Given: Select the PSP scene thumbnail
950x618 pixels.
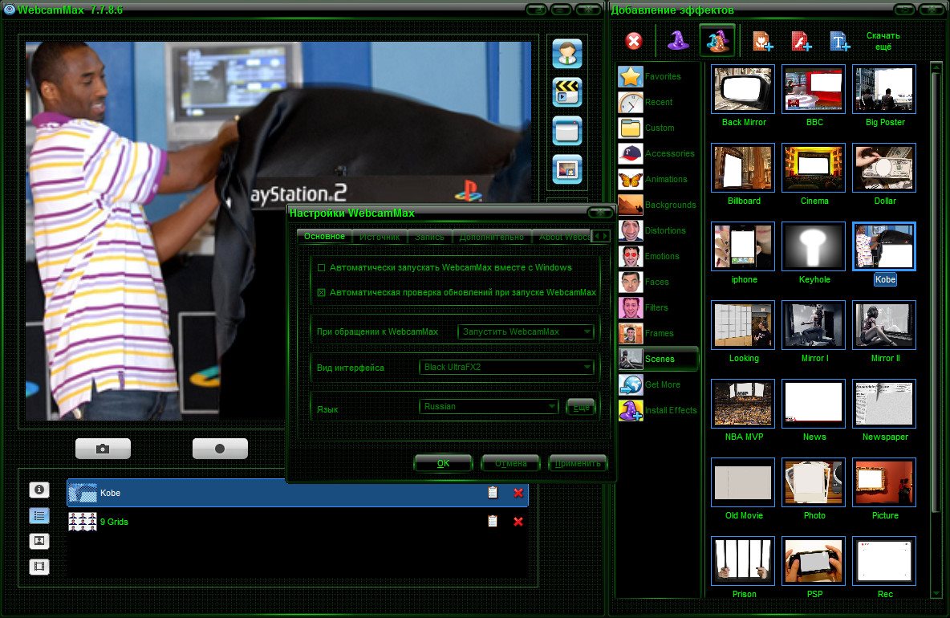Looking at the screenshot, I should [814, 561].
